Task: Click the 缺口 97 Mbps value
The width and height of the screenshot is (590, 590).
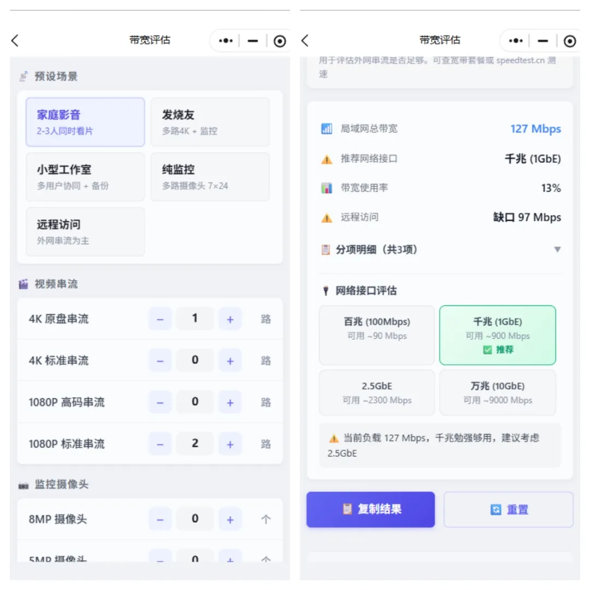Action: click(527, 217)
